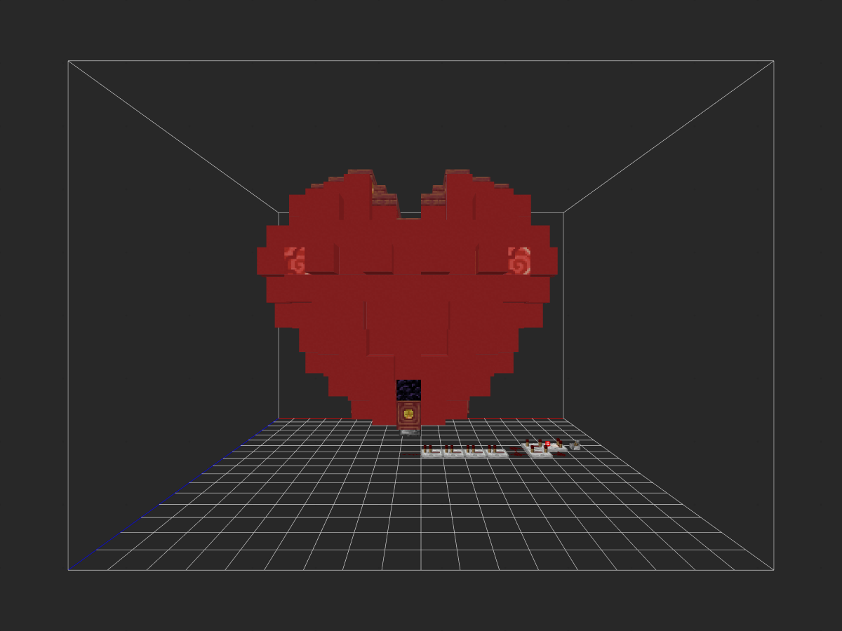Click the blue axis line on the floor
The image size is (842, 631).
172,494
